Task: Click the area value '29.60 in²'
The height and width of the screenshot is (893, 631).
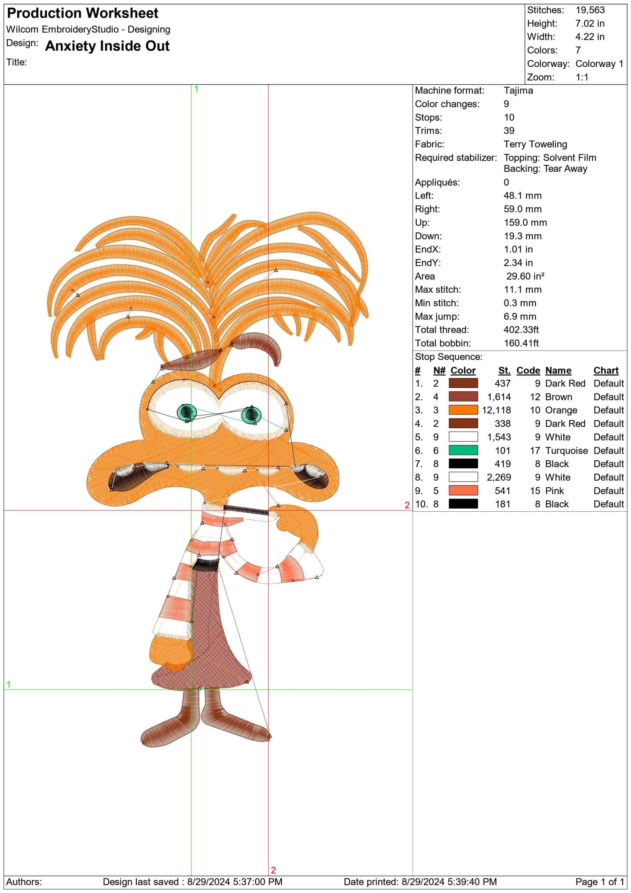Action: (525, 276)
